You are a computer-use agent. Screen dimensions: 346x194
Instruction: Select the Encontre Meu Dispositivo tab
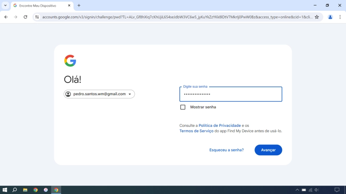tap(42, 5)
